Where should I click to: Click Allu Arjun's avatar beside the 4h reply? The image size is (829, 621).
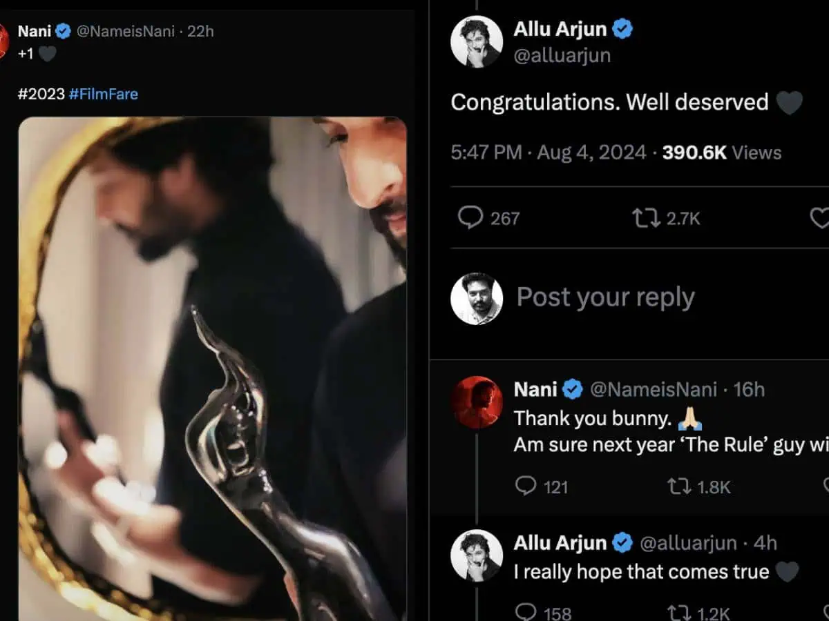(476, 555)
